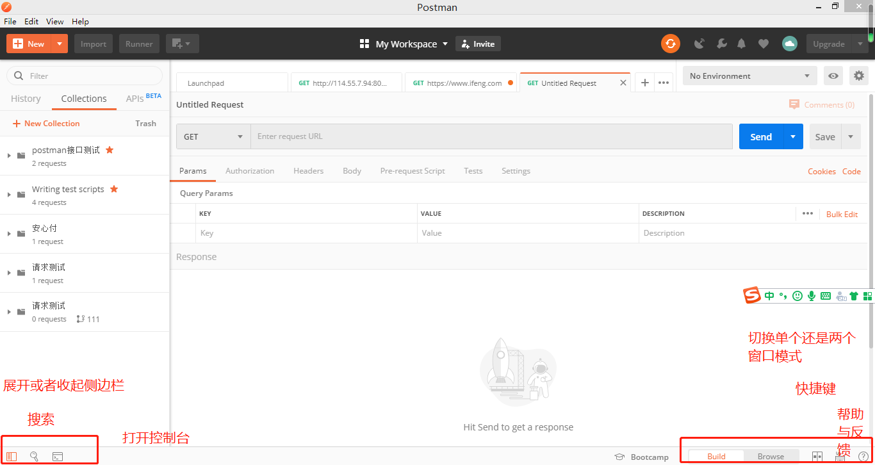This screenshot has width=875, height=465.
Task: Add a new request tab with plus
Action: pyautogui.click(x=645, y=83)
